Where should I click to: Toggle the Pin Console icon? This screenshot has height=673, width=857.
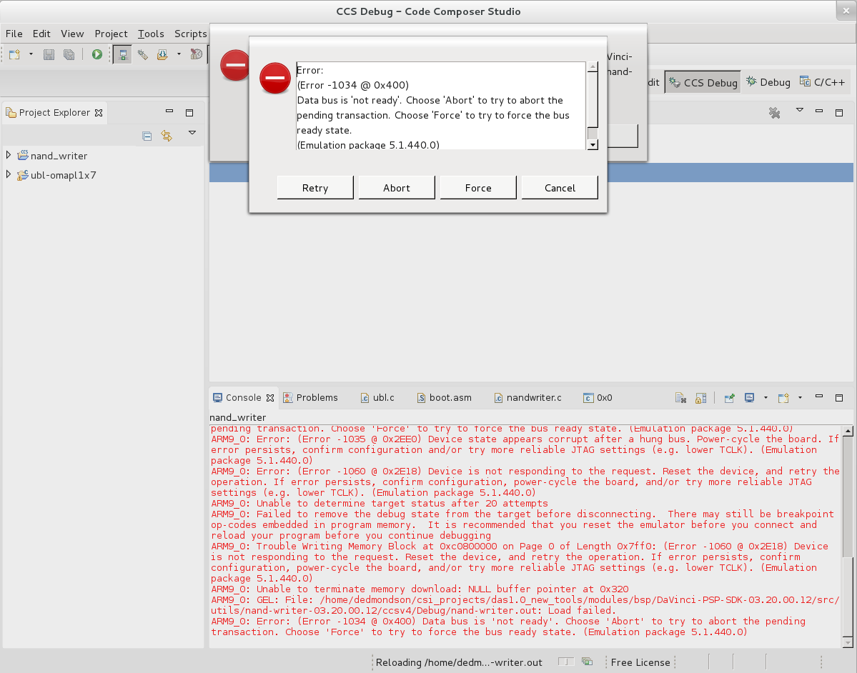[729, 398]
